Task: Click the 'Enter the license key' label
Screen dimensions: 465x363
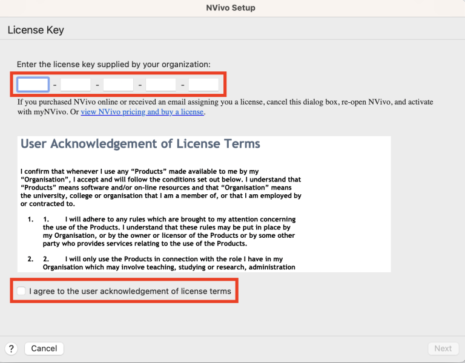Action: tap(114, 64)
